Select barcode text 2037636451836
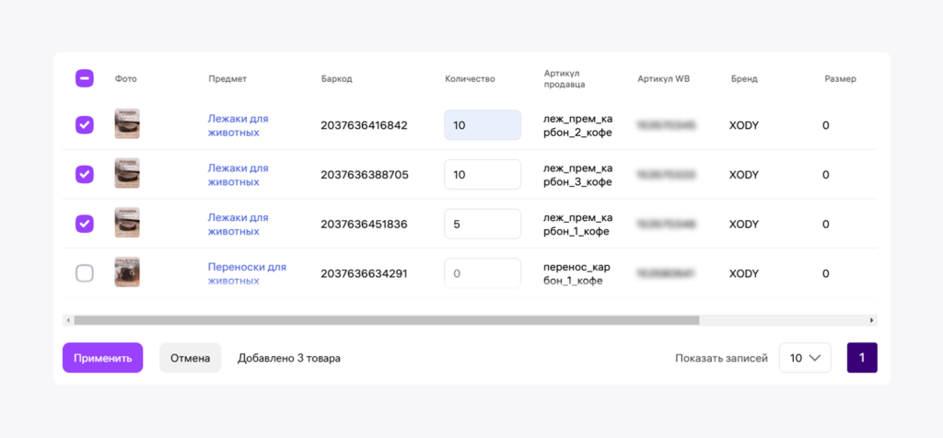 [x=364, y=224]
